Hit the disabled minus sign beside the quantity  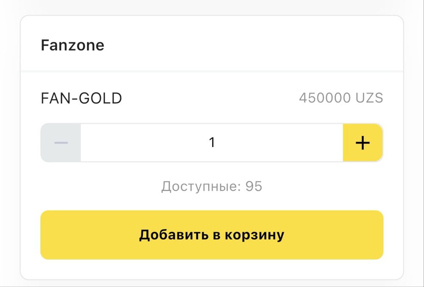61,142
